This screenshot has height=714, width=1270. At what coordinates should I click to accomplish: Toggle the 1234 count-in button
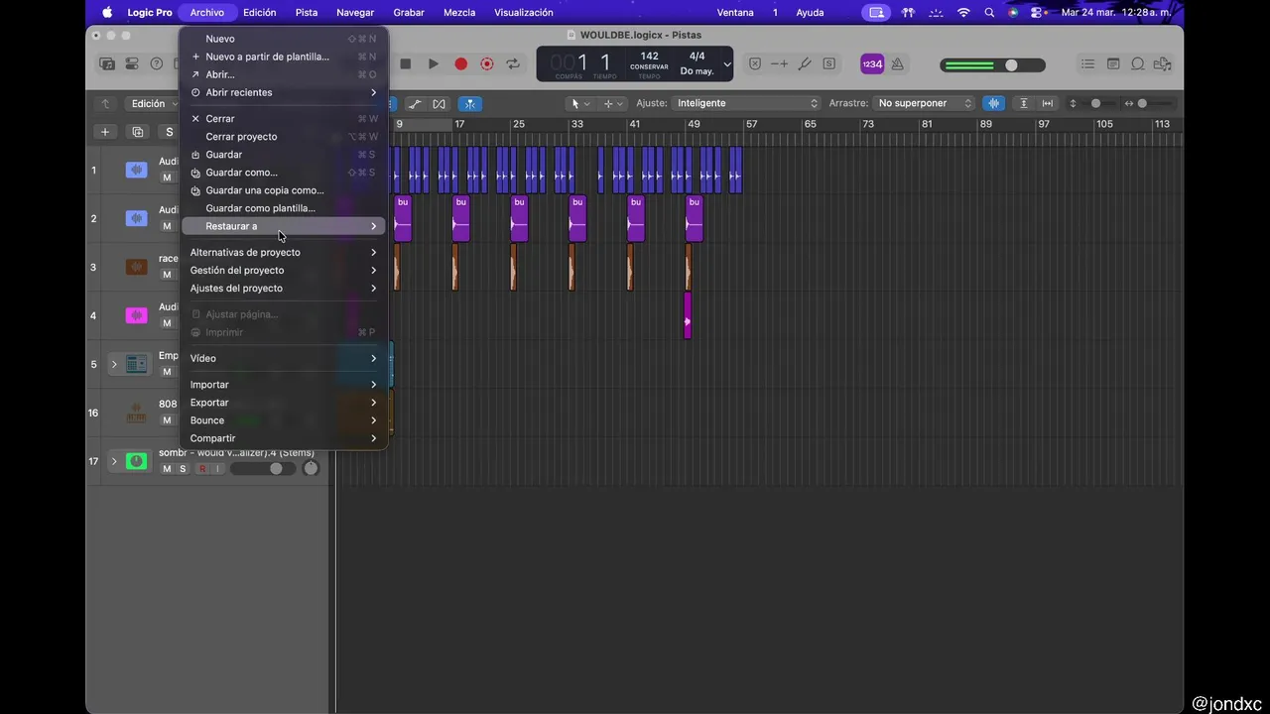coord(872,63)
